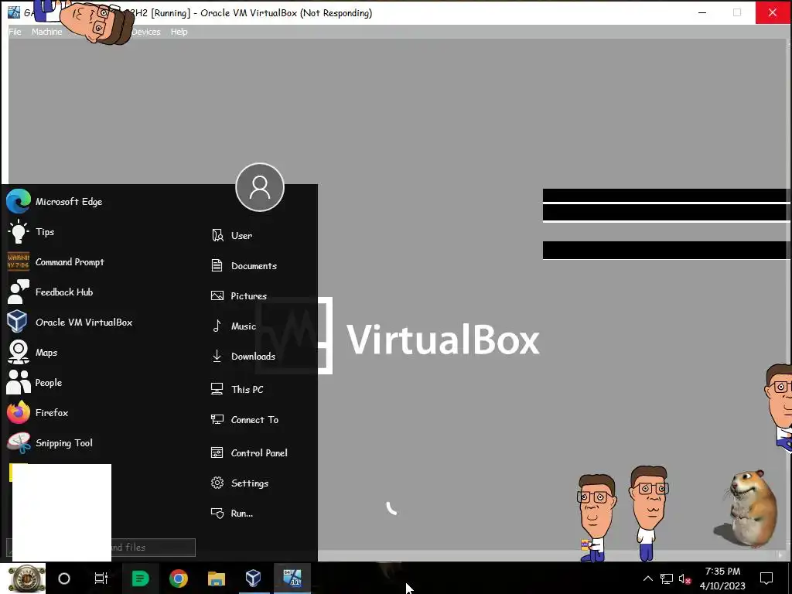792x594 pixels.
Task: Open the User folder link
Action: click(x=231, y=235)
